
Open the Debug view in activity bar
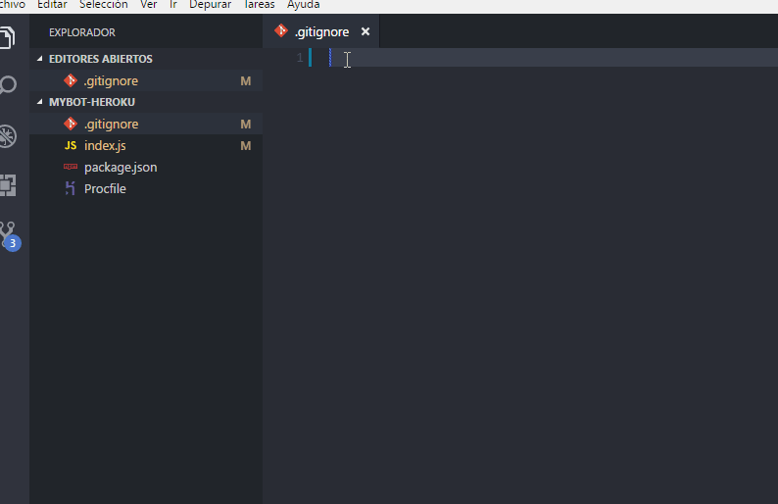pos(7,136)
